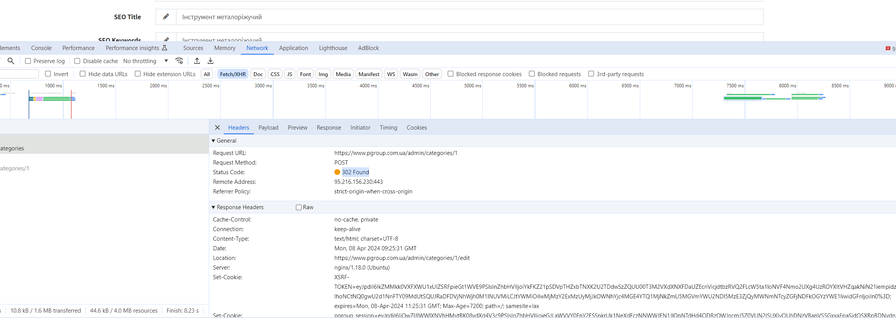
Task: Open the No throttling dropdown
Action: coord(145,61)
